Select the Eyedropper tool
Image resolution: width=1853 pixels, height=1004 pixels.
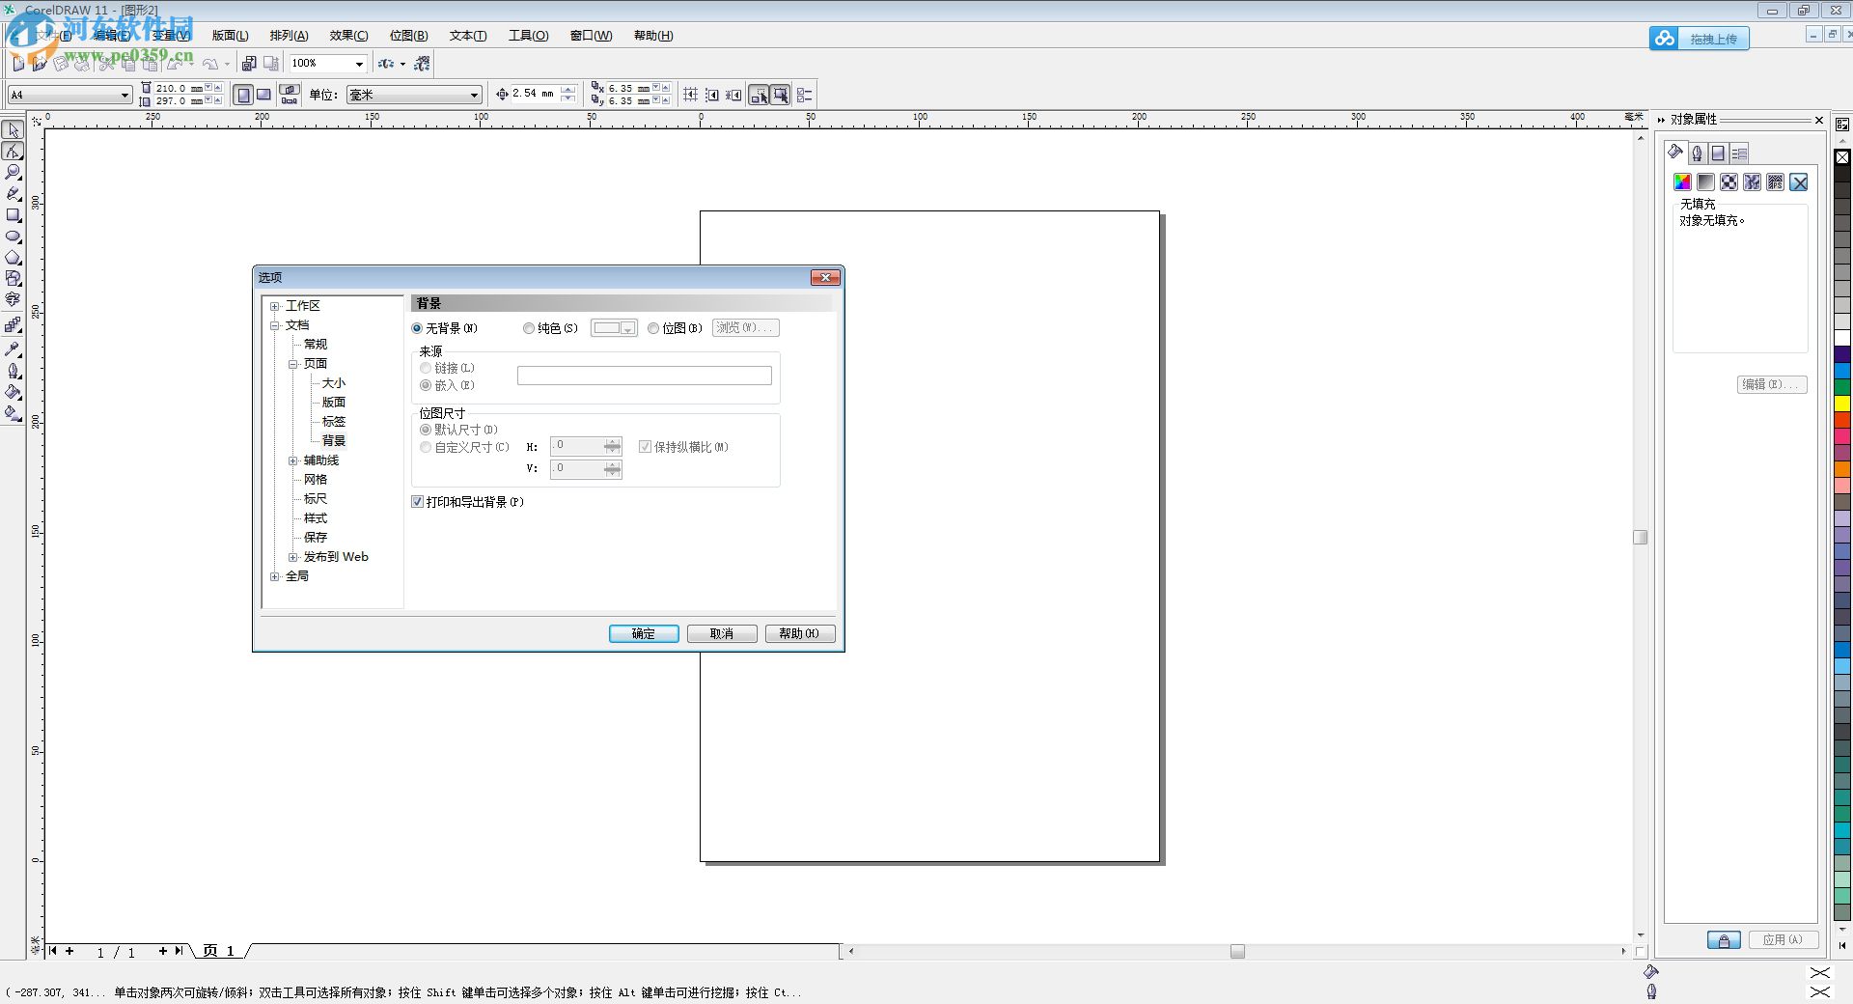[x=14, y=349]
